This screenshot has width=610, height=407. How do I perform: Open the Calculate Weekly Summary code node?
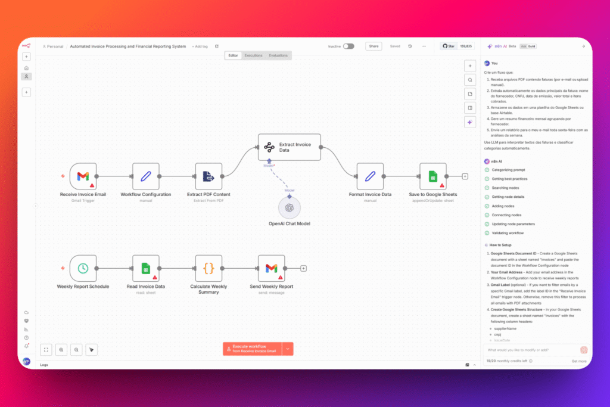click(x=208, y=268)
